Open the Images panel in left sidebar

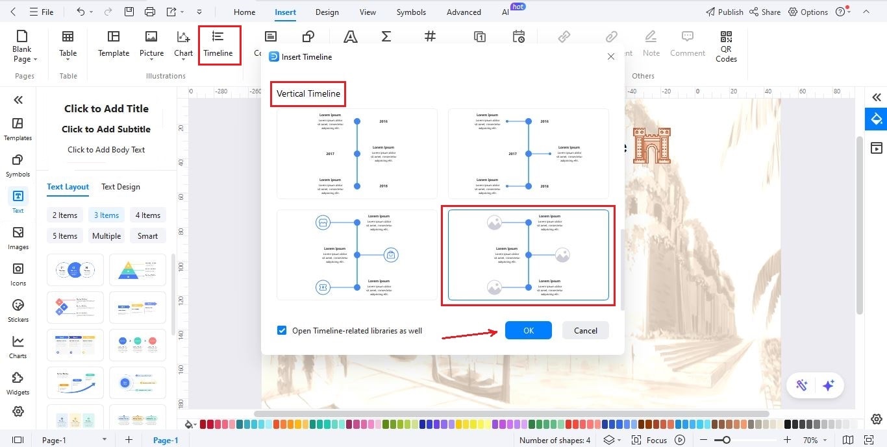click(x=18, y=237)
